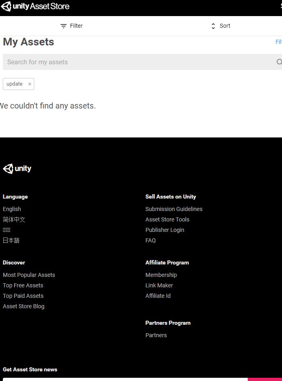Select English language
The width and height of the screenshot is (282, 381).
[x=12, y=209]
